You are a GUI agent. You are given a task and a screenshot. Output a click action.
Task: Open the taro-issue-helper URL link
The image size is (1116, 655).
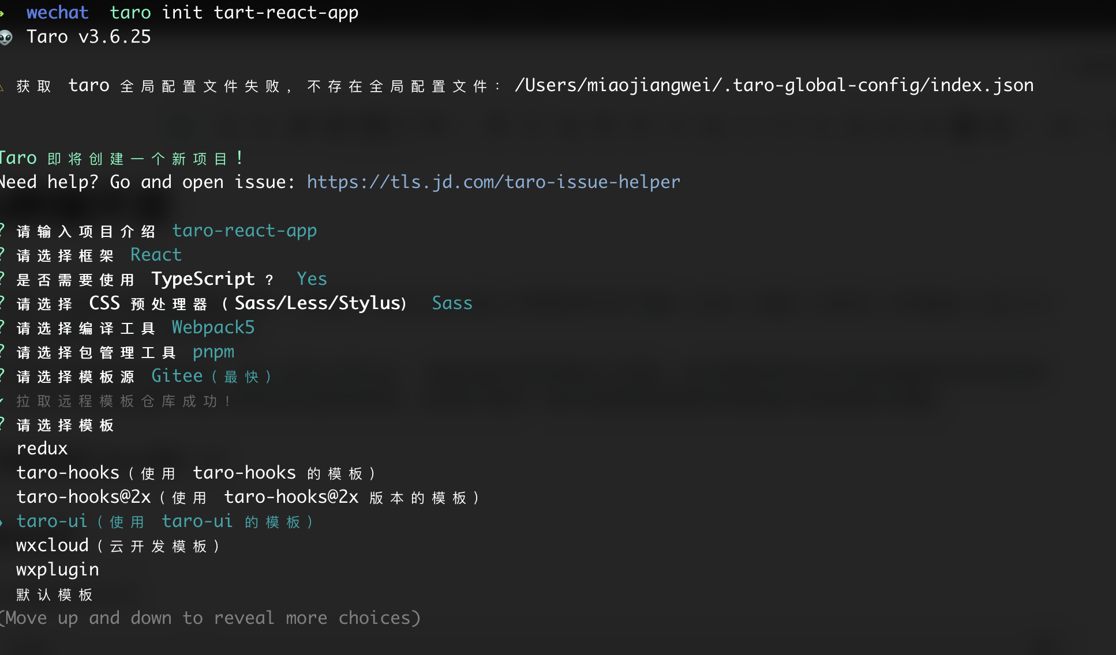[493, 182]
